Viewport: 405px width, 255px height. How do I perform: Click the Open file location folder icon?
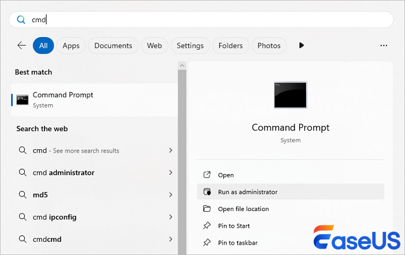(207, 209)
